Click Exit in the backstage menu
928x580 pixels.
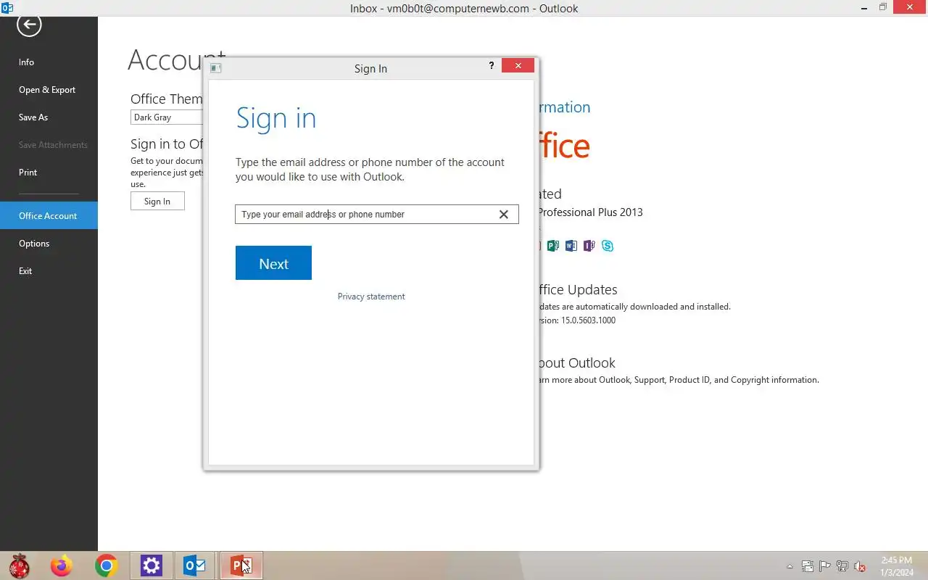click(x=49, y=271)
